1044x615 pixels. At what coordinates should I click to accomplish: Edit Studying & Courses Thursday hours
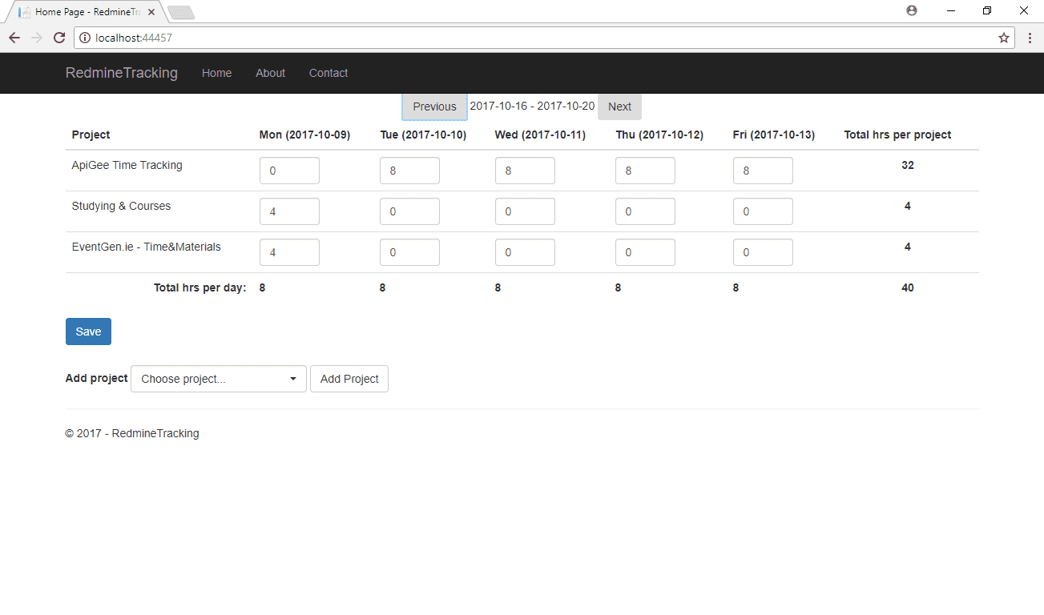[645, 211]
